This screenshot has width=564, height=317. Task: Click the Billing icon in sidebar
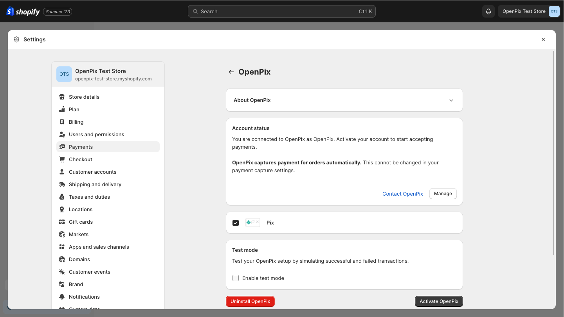tap(62, 122)
